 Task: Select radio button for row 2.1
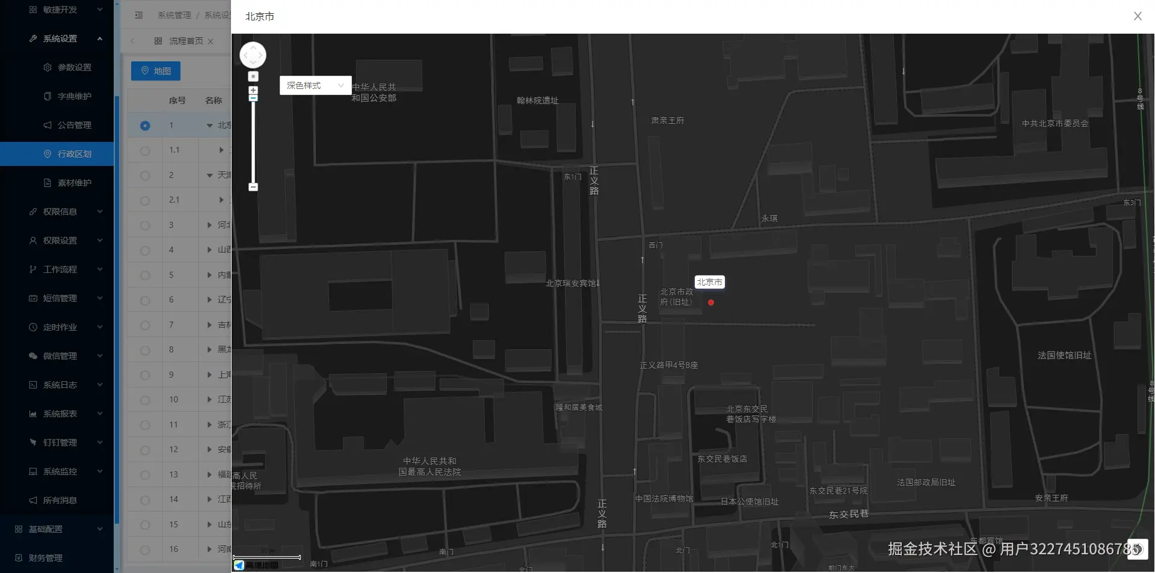tap(145, 200)
